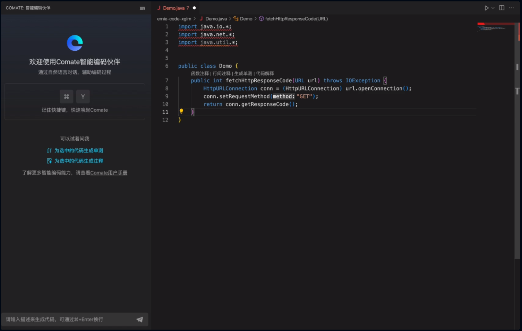
Task: Click line number 7 in gutter
Action: point(166,81)
